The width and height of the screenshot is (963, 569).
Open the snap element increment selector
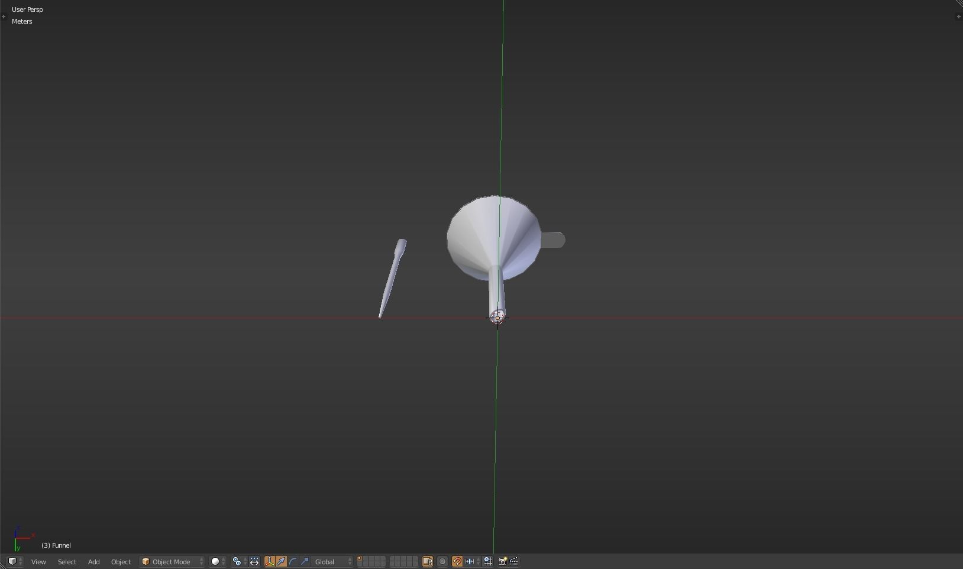tap(473, 561)
